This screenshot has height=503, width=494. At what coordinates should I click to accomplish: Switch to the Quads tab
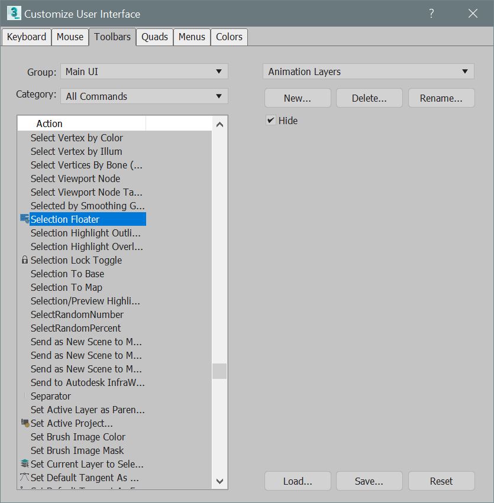(x=154, y=37)
